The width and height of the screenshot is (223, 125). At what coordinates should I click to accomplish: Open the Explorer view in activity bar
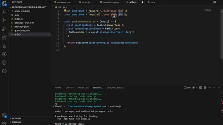coord(4,3)
